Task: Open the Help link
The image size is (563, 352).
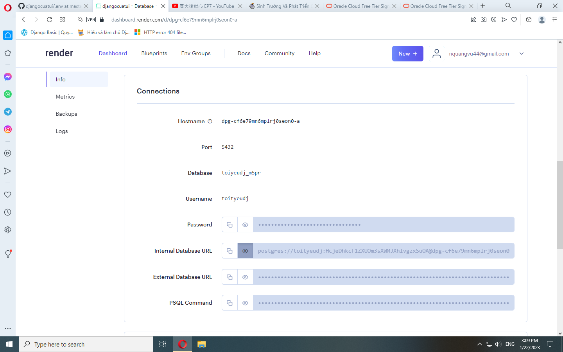Action: click(x=315, y=53)
